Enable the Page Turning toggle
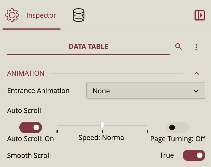 [177, 127]
